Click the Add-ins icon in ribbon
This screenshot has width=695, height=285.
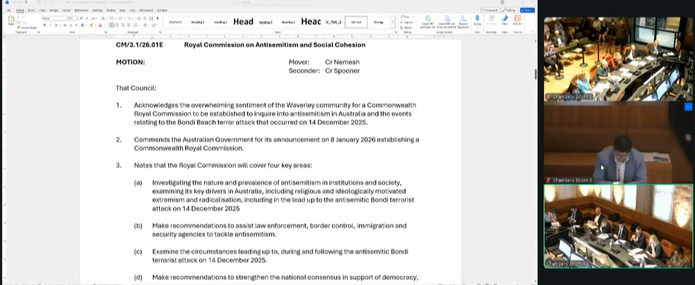(x=518, y=20)
